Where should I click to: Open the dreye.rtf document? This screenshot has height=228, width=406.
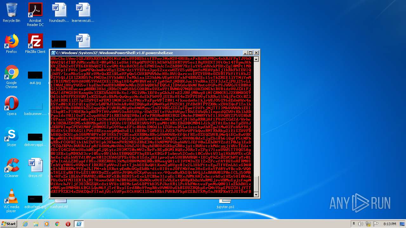coord(35,168)
